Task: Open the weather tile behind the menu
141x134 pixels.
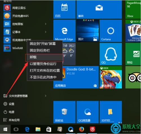Action: click(69, 54)
